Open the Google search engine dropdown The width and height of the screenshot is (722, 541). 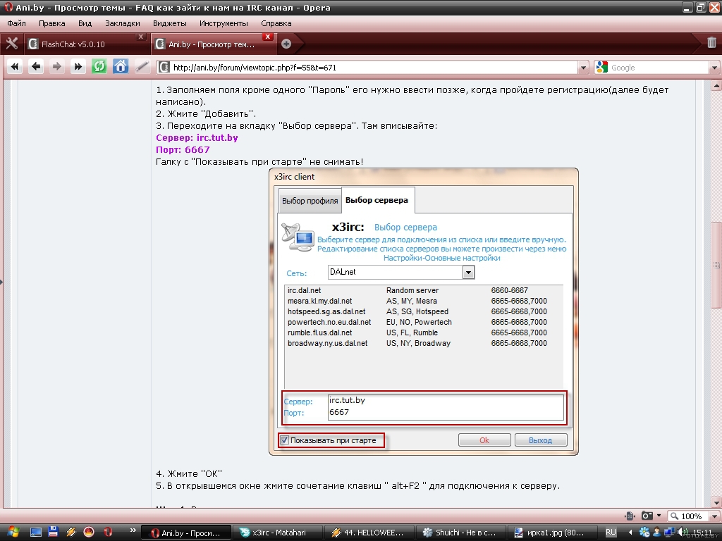tap(714, 68)
